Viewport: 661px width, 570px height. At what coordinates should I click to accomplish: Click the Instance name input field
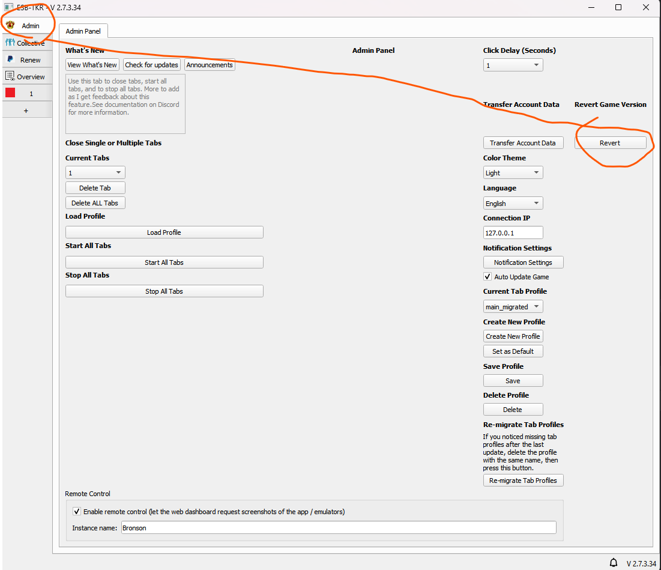click(339, 527)
